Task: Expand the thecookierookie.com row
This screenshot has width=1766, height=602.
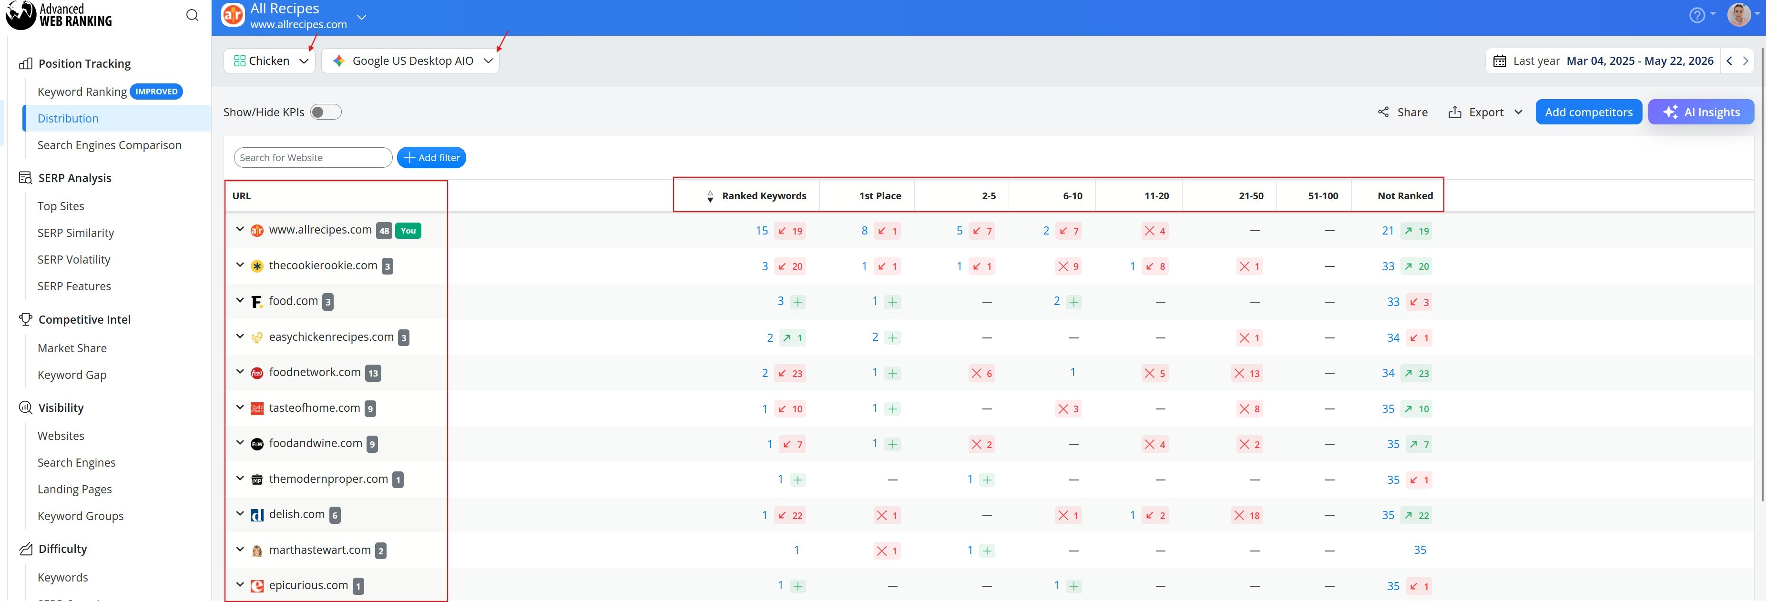Action: click(240, 265)
